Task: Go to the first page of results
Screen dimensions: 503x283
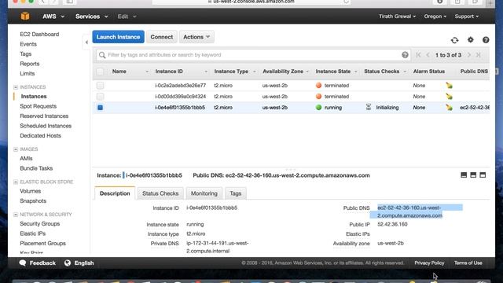Action: pos(418,55)
